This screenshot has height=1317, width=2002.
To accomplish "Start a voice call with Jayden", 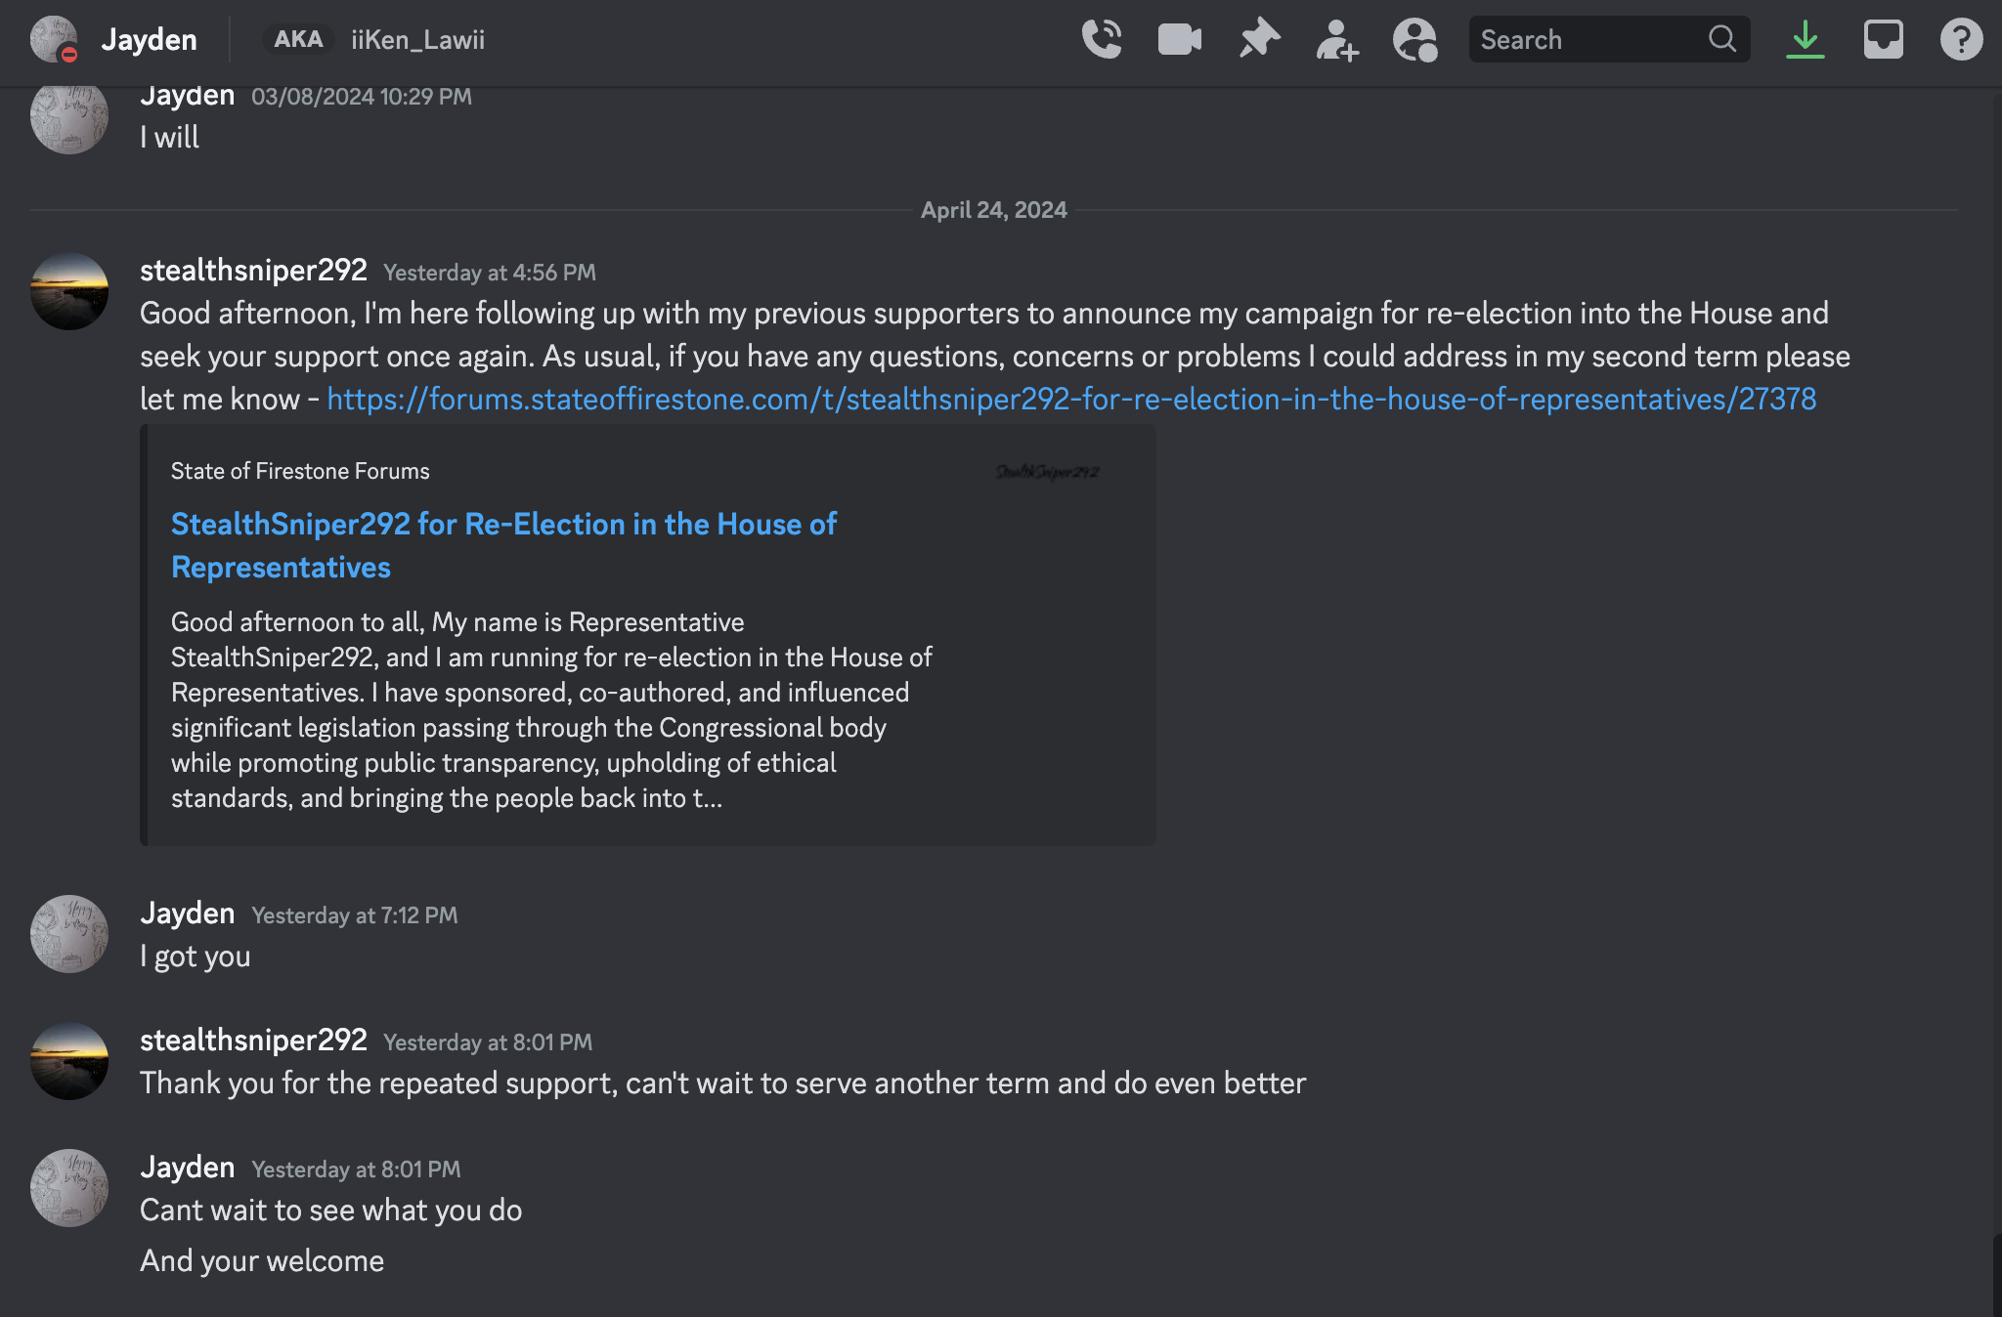I will (1102, 40).
